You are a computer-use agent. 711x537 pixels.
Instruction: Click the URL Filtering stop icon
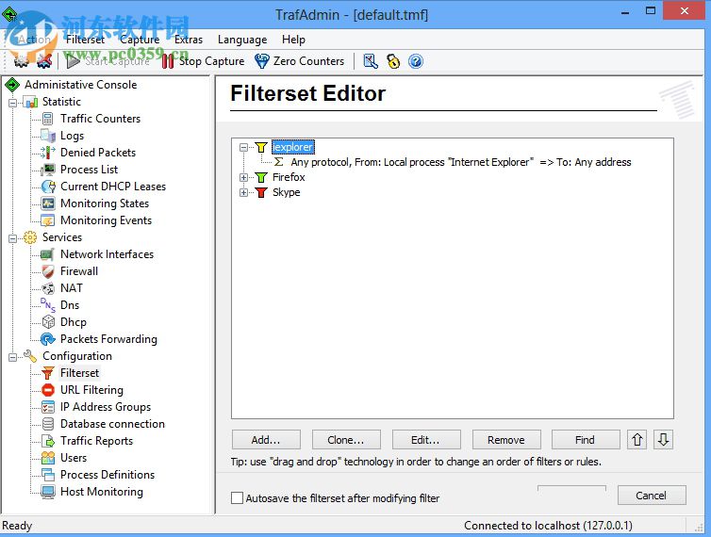click(47, 390)
